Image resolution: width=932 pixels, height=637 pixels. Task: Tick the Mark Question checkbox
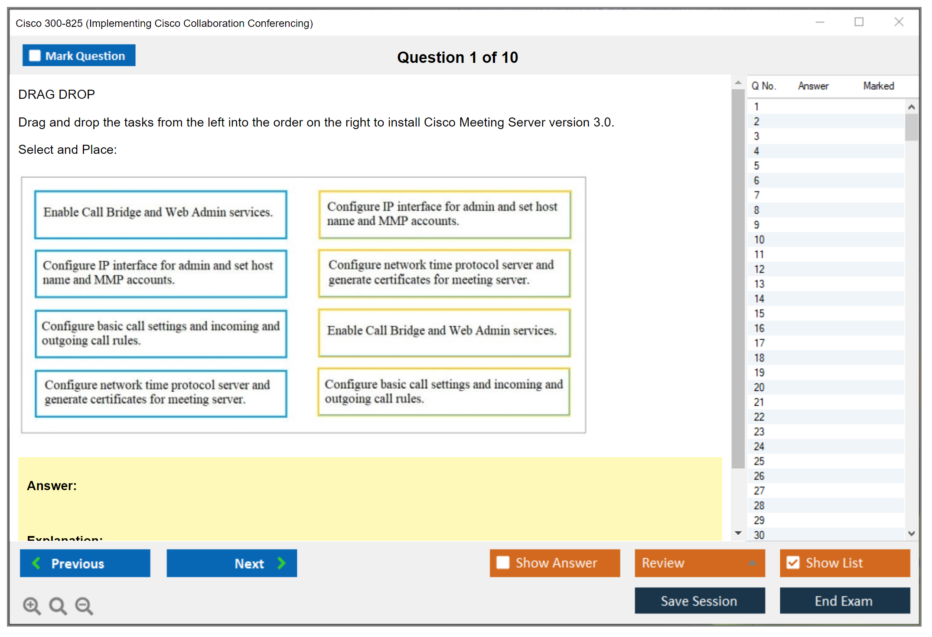[35, 56]
